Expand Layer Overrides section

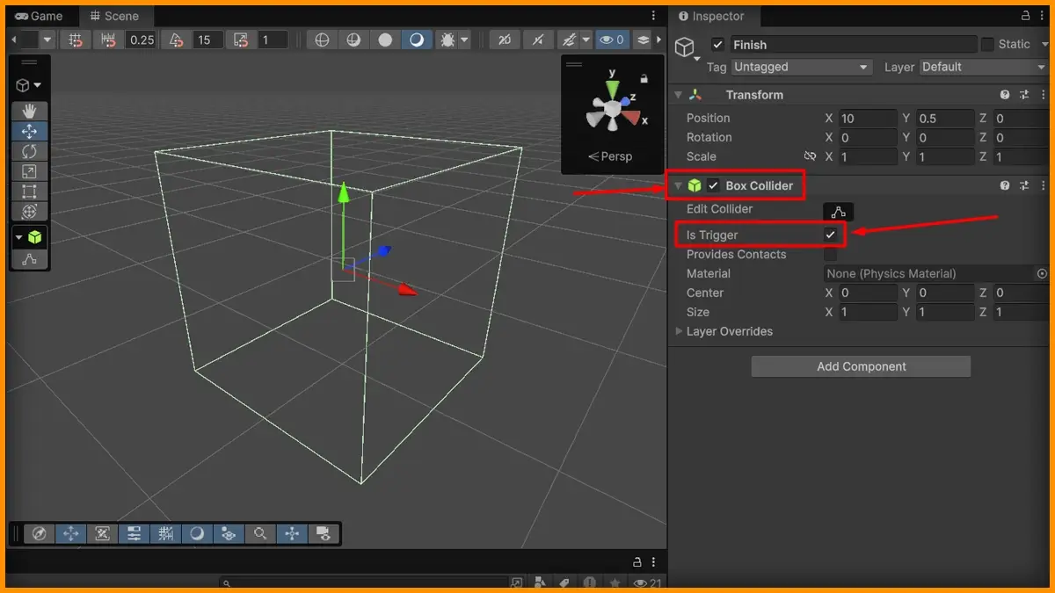pyautogui.click(x=678, y=331)
